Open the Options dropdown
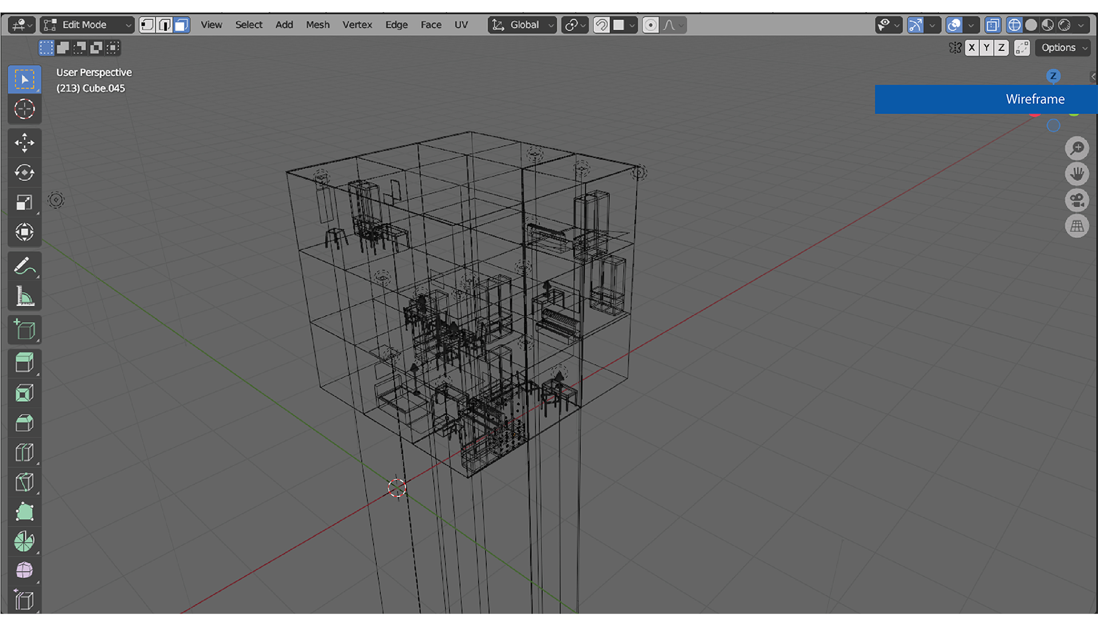 coord(1063,47)
